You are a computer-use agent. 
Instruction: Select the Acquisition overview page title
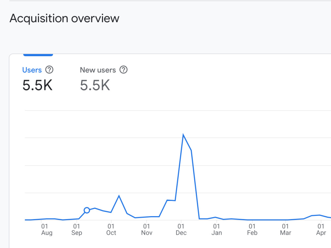pos(65,19)
